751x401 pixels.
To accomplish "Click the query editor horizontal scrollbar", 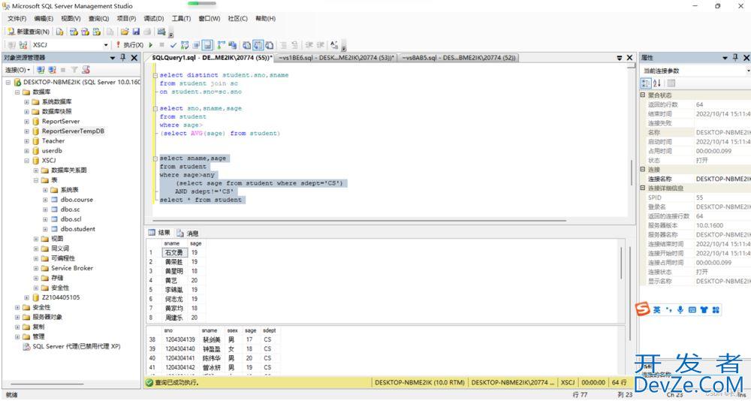I will pyautogui.click(x=360, y=220).
